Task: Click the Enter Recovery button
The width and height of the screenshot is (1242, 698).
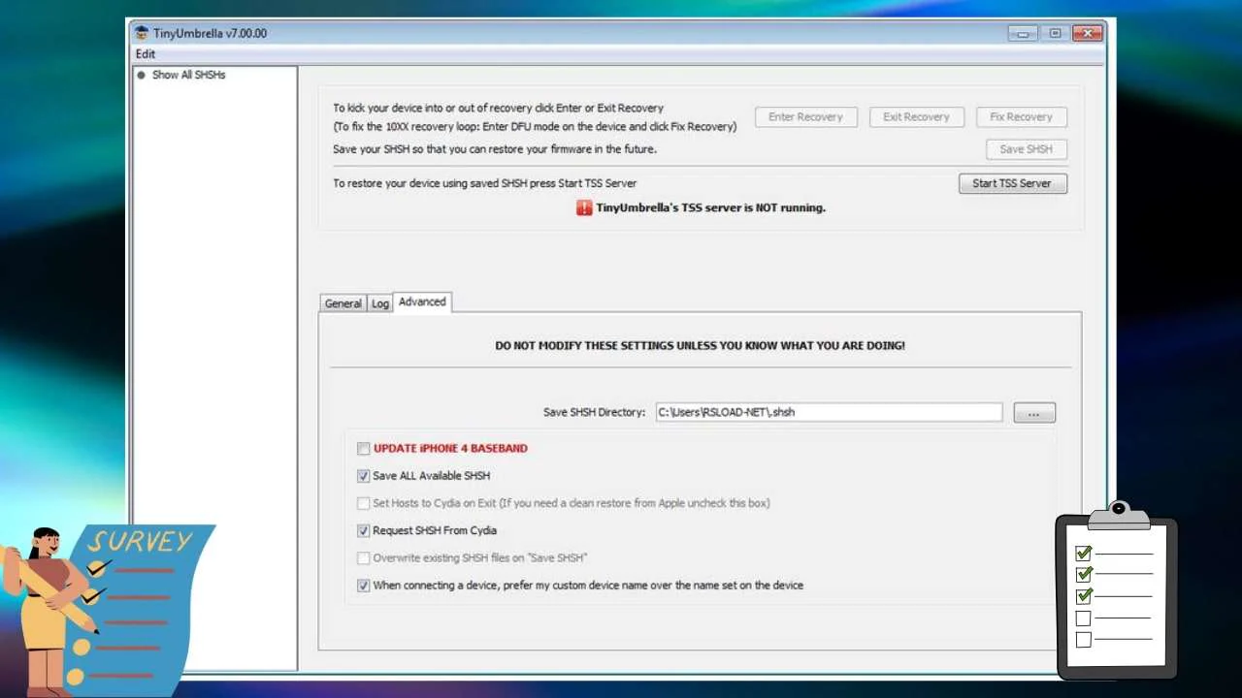Action: pos(805,117)
